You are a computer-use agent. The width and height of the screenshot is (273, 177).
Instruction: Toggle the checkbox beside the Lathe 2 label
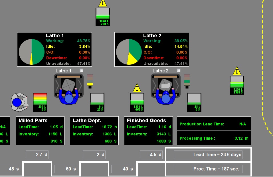pos(179,70)
